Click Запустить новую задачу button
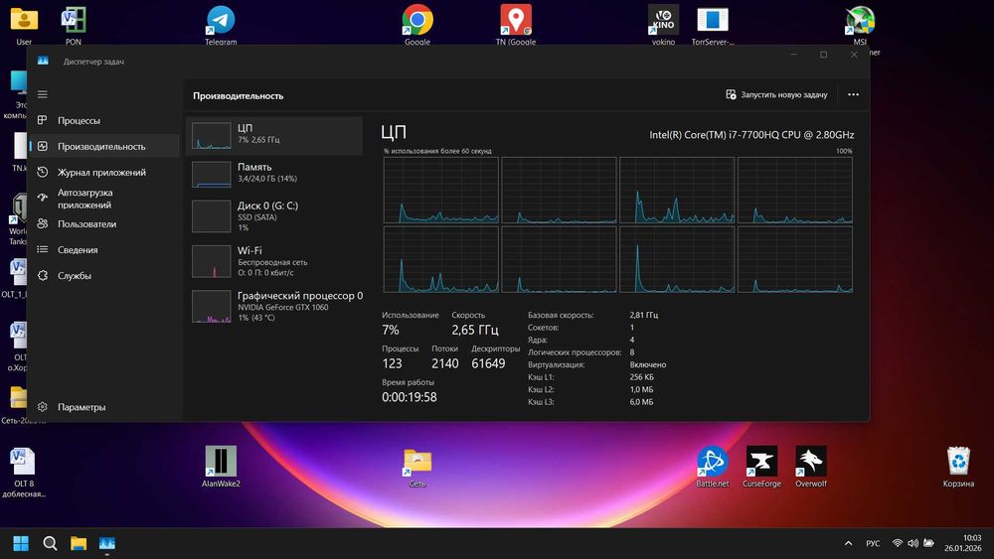Viewport: 994px width, 559px height. pyautogui.click(x=776, y=94)
